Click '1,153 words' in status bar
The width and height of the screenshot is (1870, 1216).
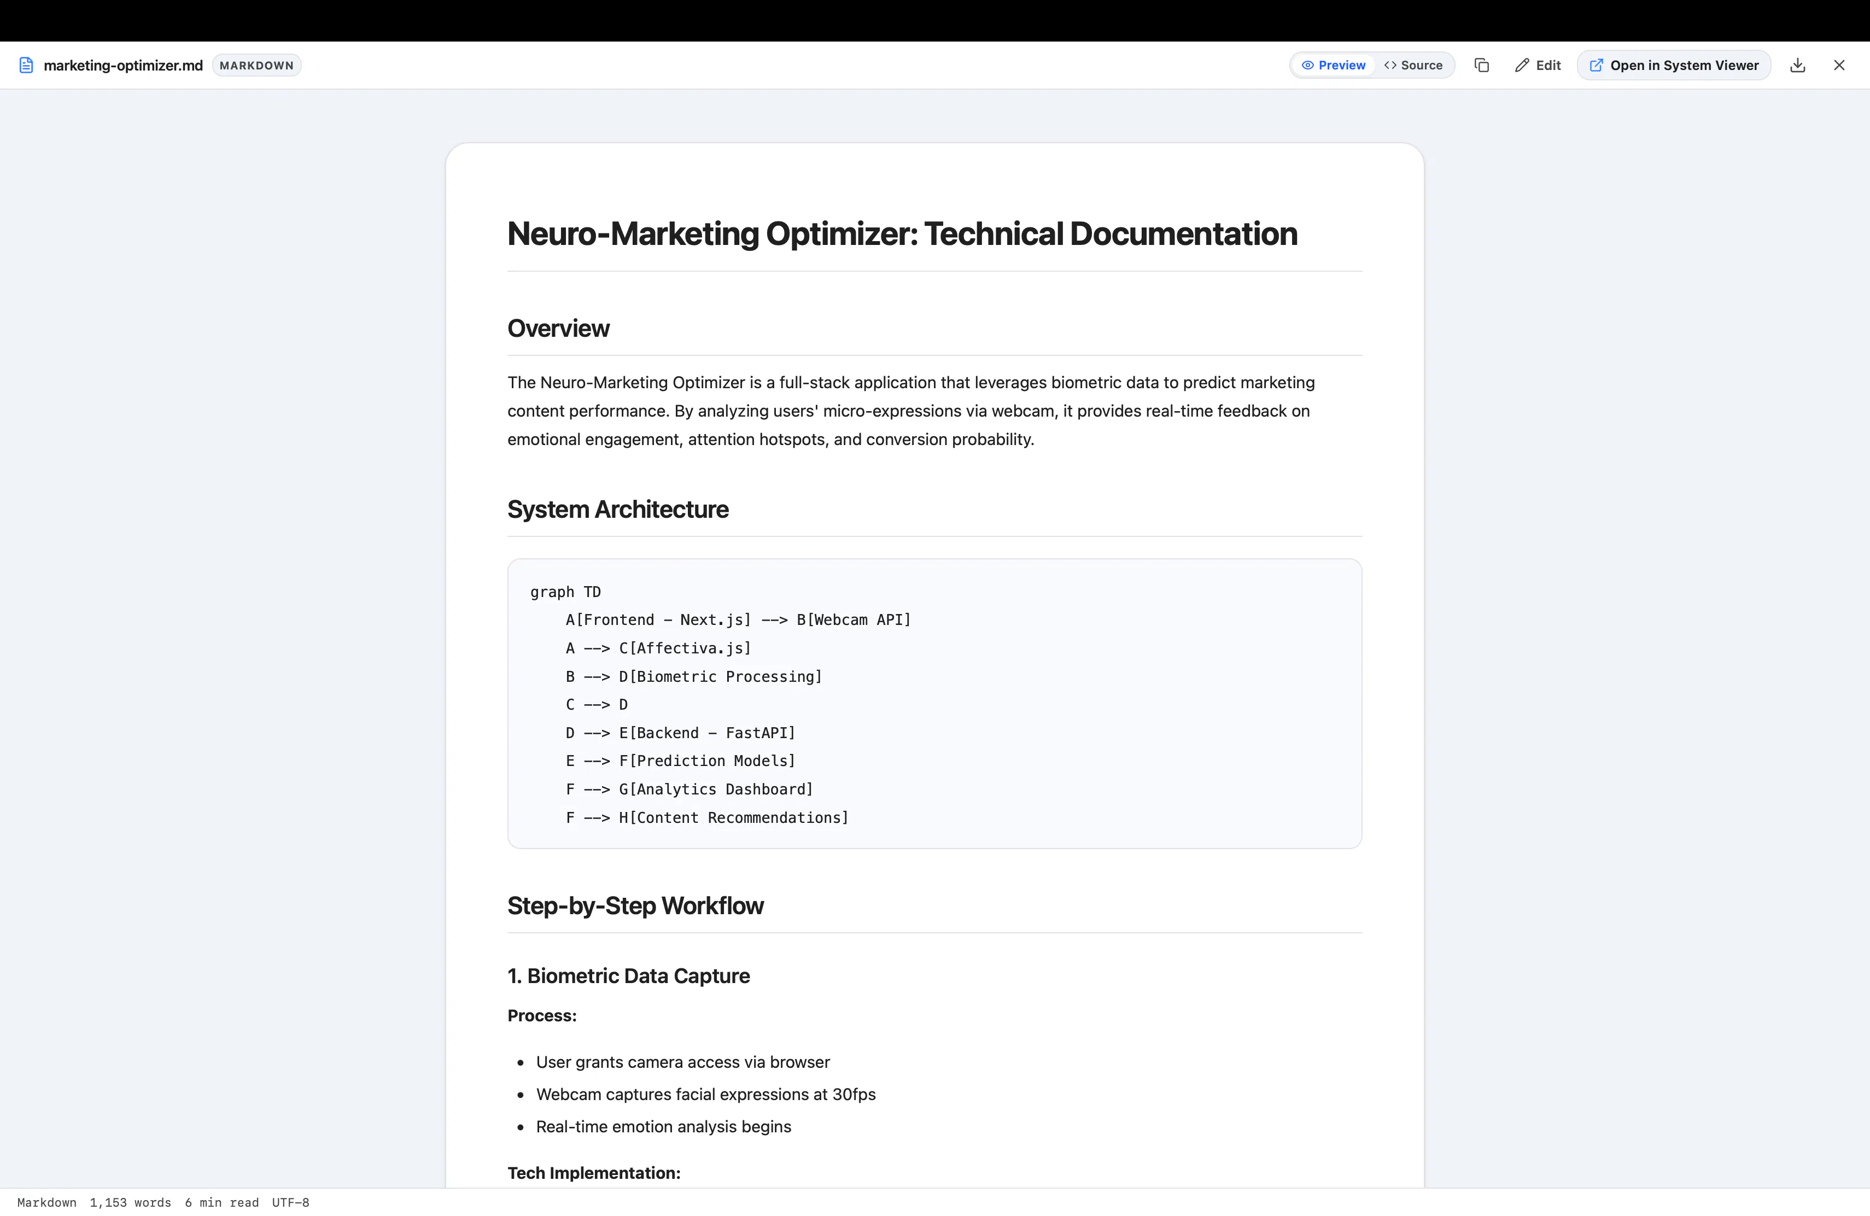coord(131,1203)
